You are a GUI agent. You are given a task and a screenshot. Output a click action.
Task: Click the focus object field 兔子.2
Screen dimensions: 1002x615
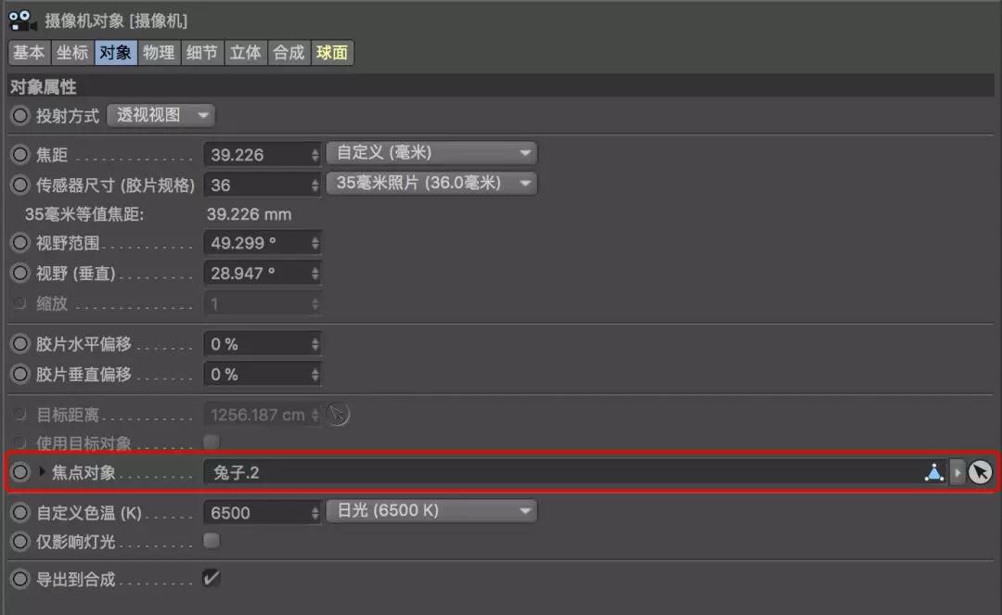tap(562, 472)
